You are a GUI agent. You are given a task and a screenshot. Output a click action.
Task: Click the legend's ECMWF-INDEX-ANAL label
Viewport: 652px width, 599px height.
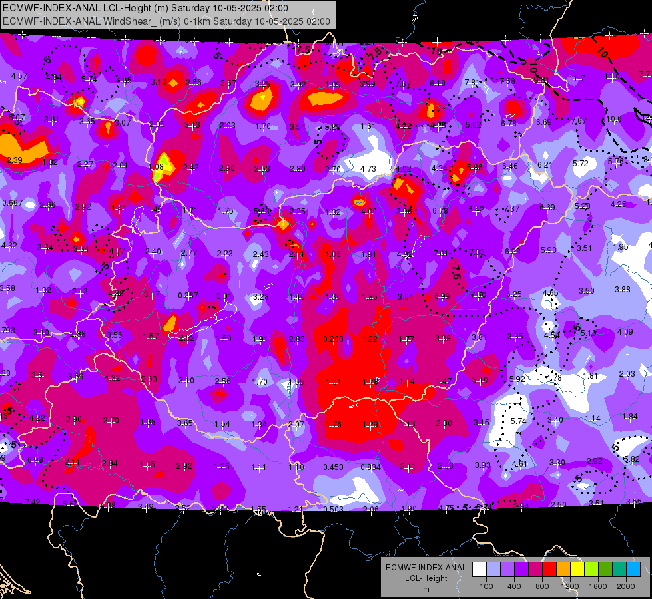[426, 568]
